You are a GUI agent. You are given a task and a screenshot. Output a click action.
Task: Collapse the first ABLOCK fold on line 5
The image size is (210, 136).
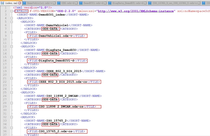11,22
